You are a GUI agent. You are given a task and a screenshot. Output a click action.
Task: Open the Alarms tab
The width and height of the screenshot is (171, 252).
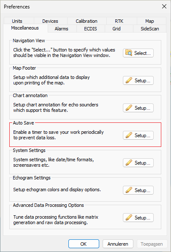point(61,29)
